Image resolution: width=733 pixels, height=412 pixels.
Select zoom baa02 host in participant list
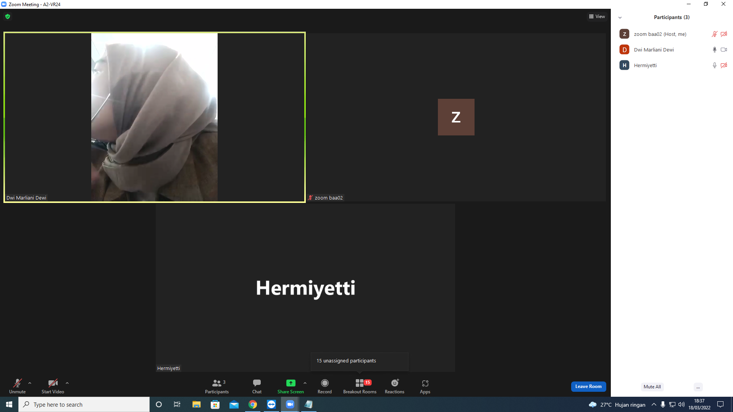(672, 34)
